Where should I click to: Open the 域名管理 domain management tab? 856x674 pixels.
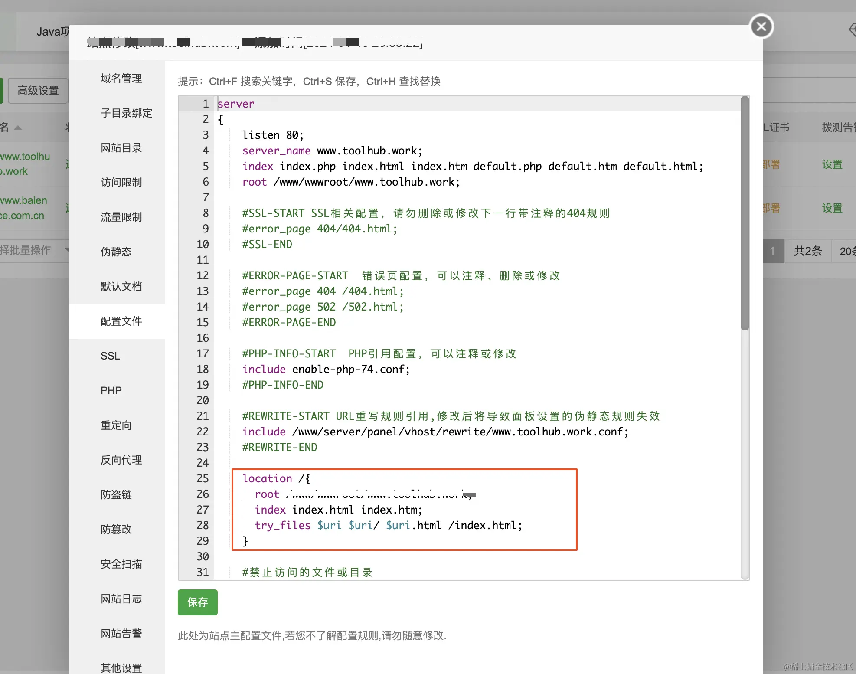[x=121, y=79]
